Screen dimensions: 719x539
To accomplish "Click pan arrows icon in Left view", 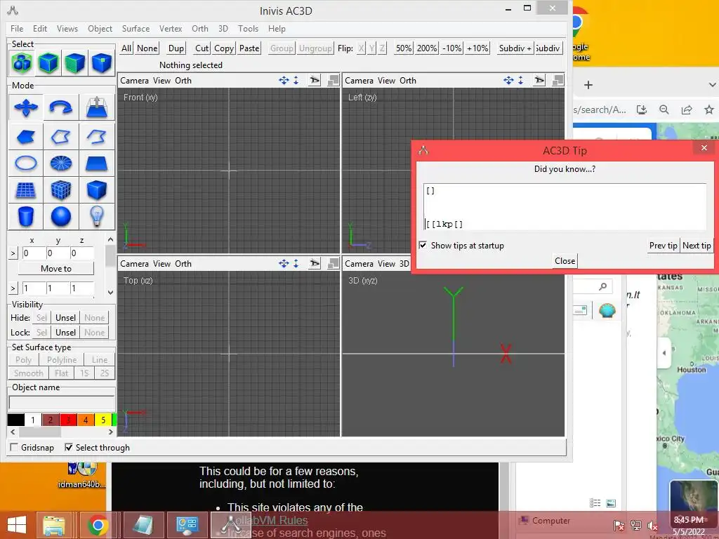I will click(x=508, y=80).
